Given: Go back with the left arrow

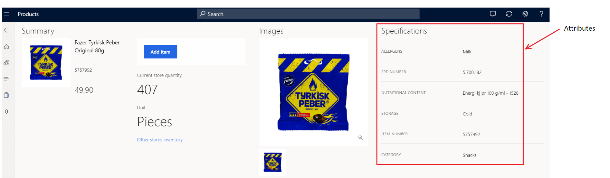Looking at the screenshot, I should 7,30.
